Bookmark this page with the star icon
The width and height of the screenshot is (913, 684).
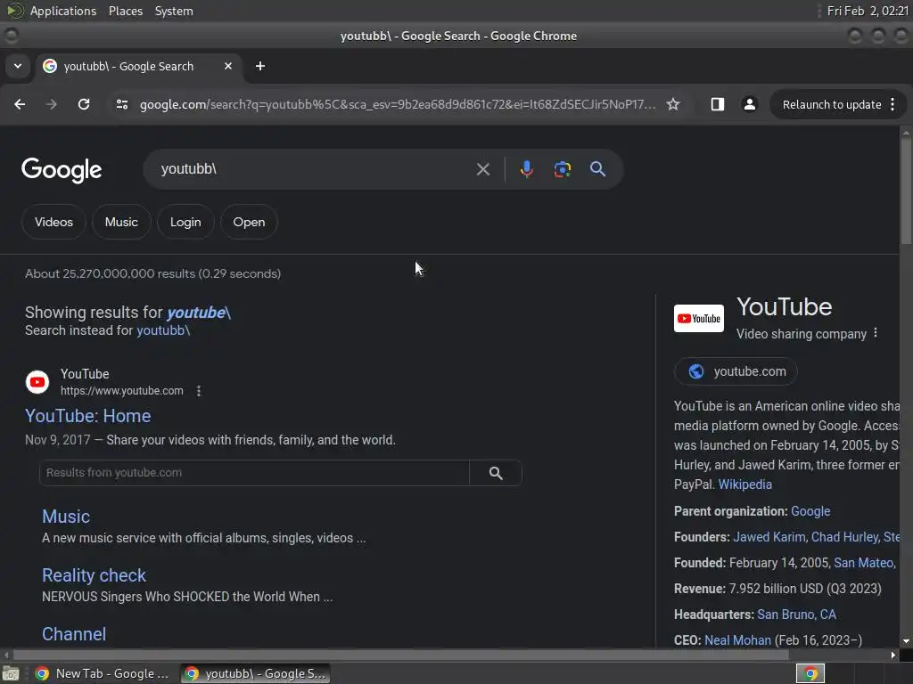click(x=673, y=104)
